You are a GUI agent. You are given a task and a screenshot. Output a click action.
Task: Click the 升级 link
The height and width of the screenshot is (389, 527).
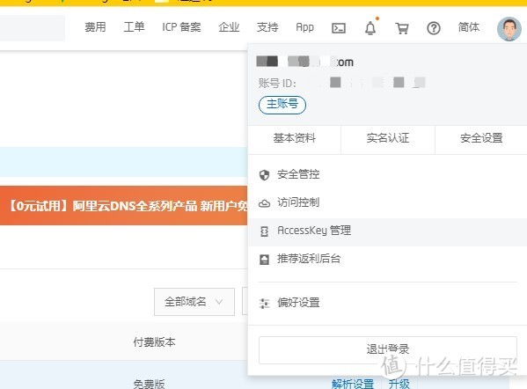coord(399,384)
